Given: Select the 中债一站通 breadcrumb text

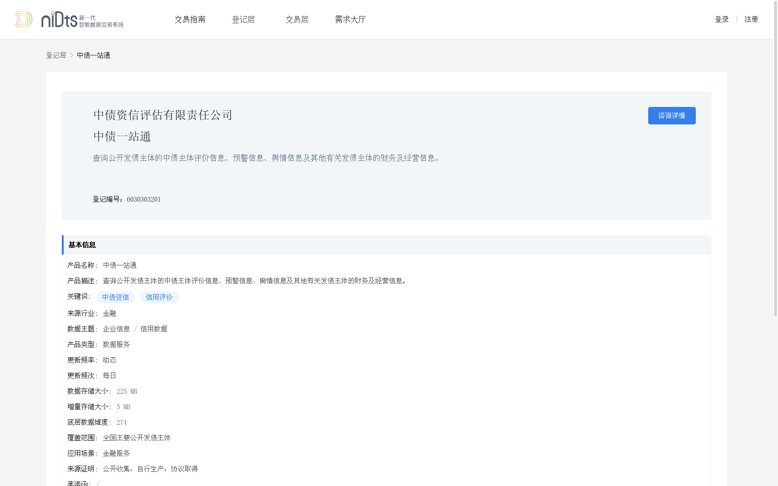Looking at the screenshot, I should coord(93,55).
